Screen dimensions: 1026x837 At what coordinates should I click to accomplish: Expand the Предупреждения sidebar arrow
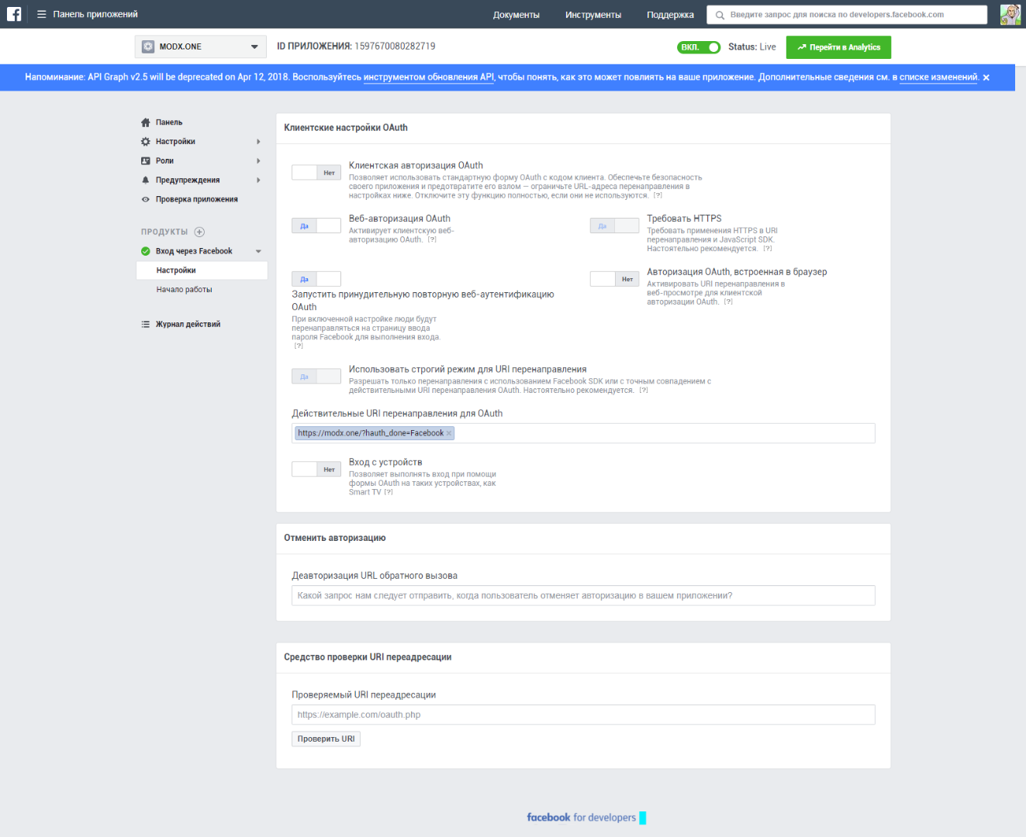click(x=258, y=180)
